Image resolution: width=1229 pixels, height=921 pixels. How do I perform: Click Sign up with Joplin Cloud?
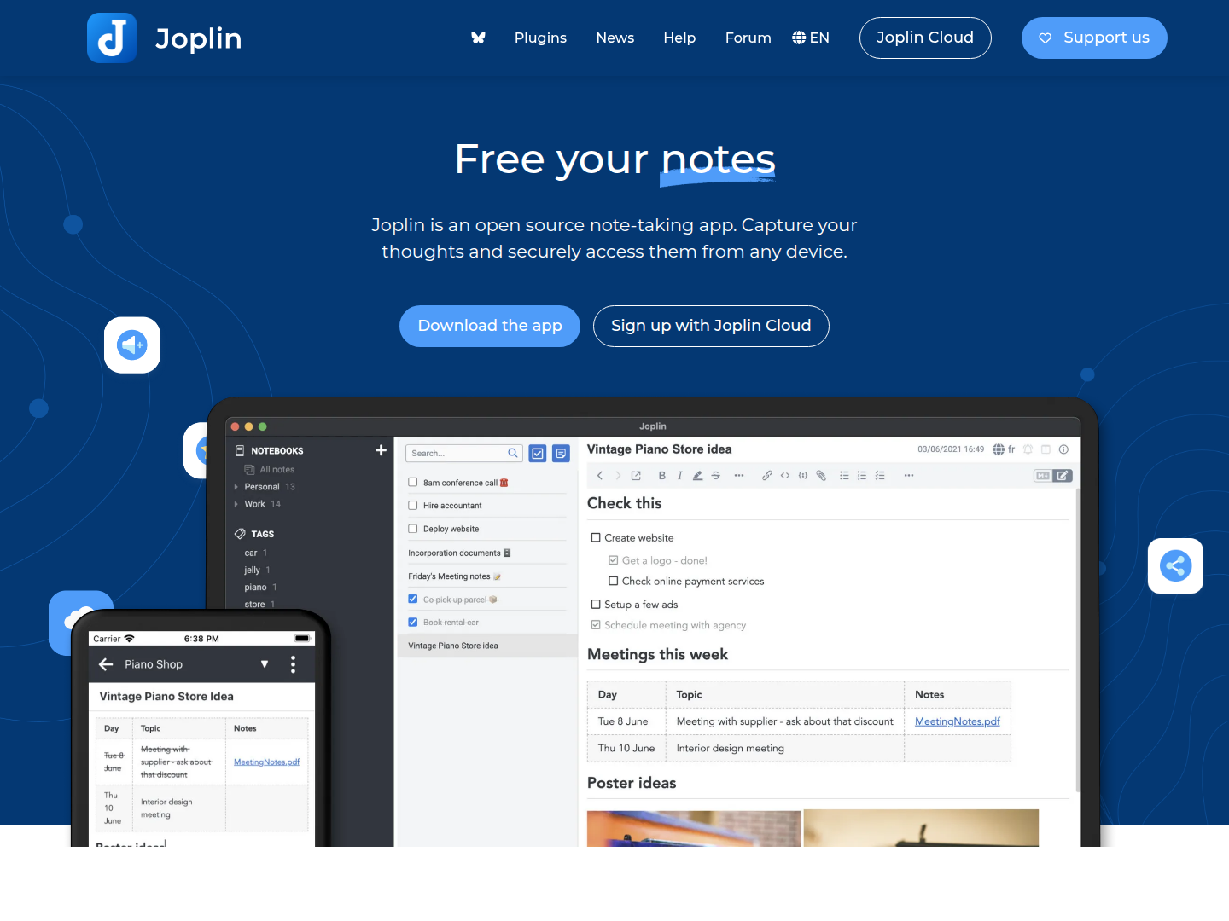tap(711, 326)
